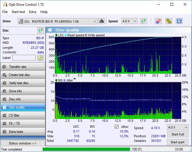The height and width of the screenshot is (152, 192).
Task: Click the BIS total 60290
Action: 91,141
